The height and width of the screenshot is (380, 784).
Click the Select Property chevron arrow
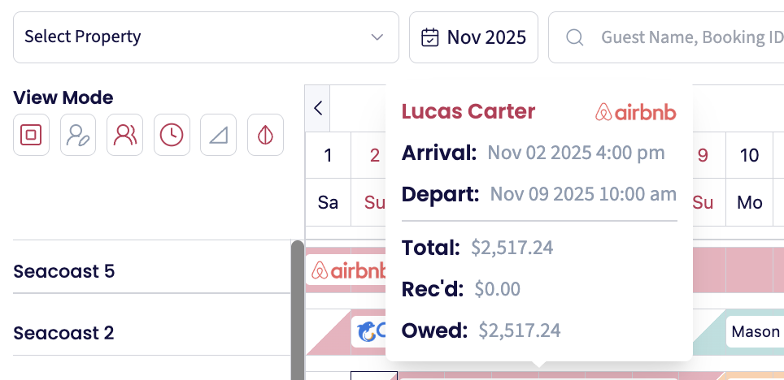click(x=377, y=37)
